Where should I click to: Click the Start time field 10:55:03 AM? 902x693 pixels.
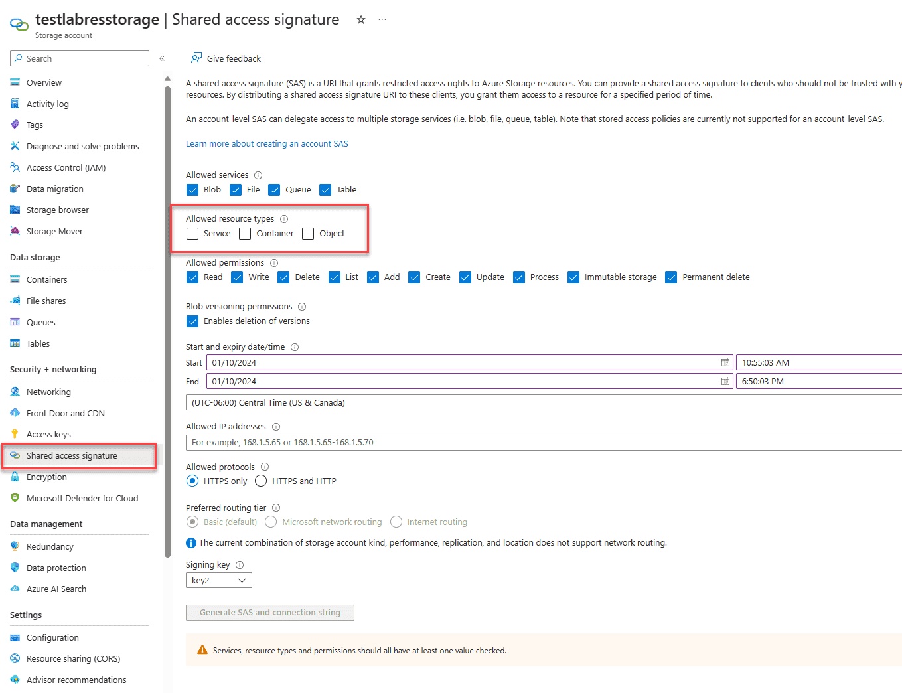(x=819, y=363)
